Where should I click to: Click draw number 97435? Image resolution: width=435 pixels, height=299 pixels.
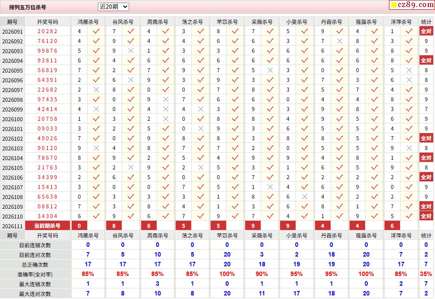47,99
